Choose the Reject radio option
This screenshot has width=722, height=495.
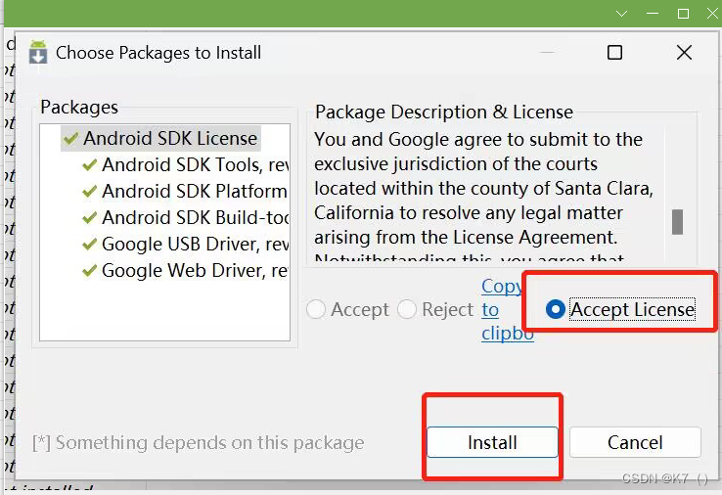(435, 309)
